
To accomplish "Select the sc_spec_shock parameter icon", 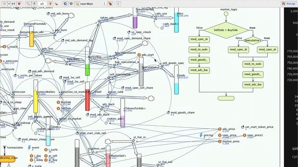I will 129,32.
